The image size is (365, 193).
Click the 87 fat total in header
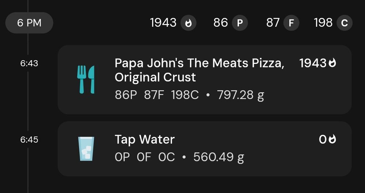pyautogui.click(x=273, y=23)
